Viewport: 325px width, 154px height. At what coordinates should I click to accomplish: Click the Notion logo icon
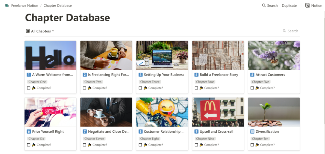[x=308, y=5]
